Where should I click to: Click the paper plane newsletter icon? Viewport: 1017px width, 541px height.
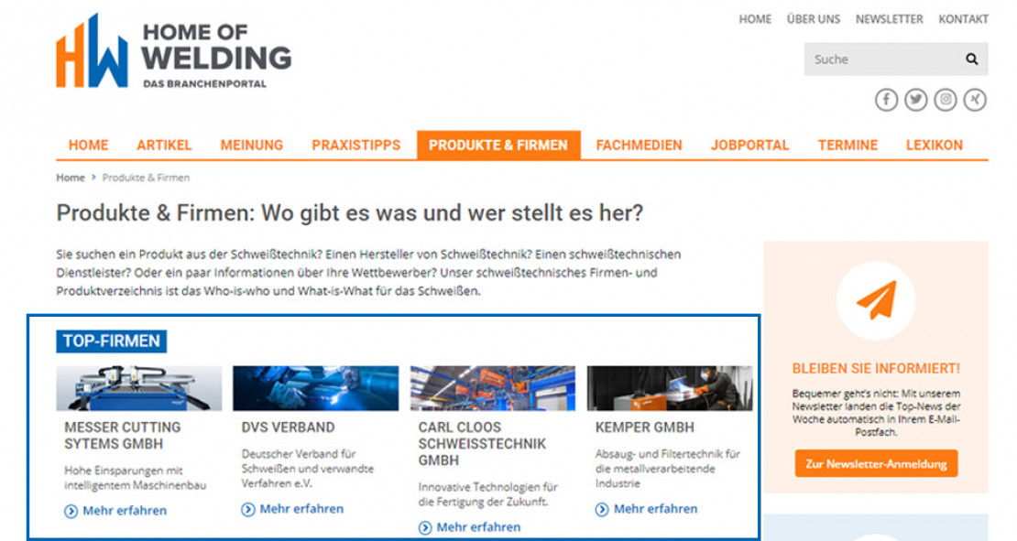pyautogui.click(x=877, y=300)
